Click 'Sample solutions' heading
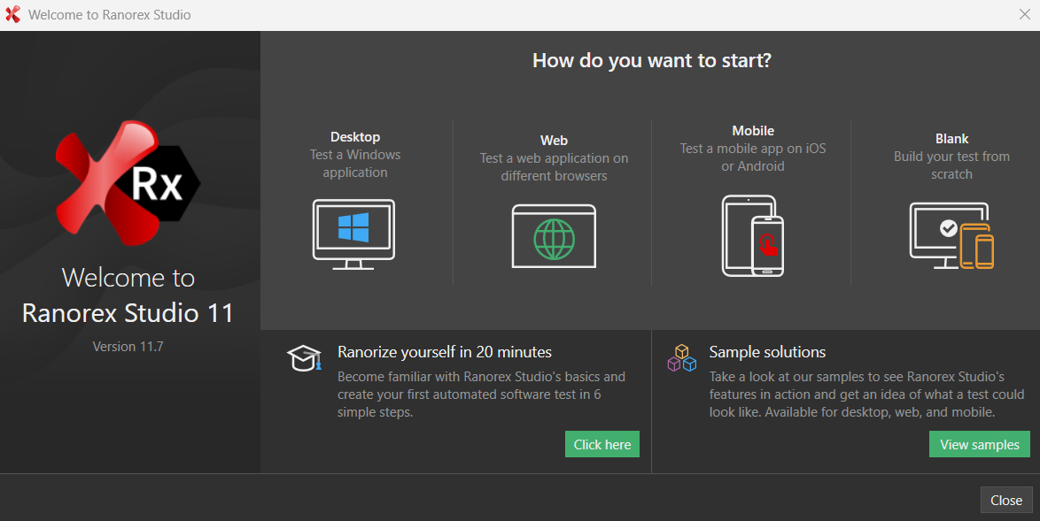 coord(767,352)
